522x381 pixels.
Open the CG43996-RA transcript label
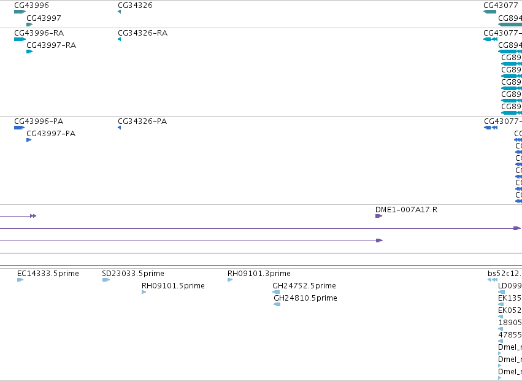click(x=39, y=33)
